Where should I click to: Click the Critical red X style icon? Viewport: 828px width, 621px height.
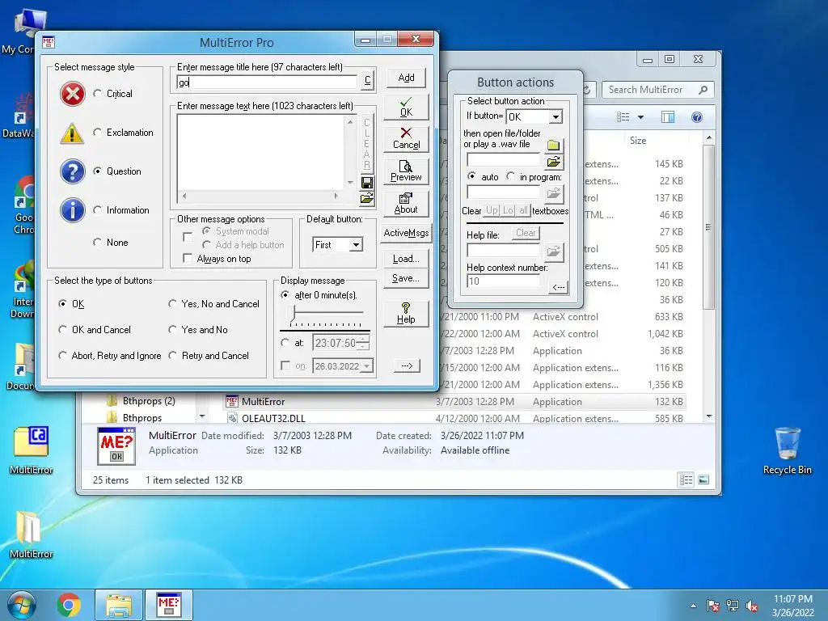pos(72,94)
